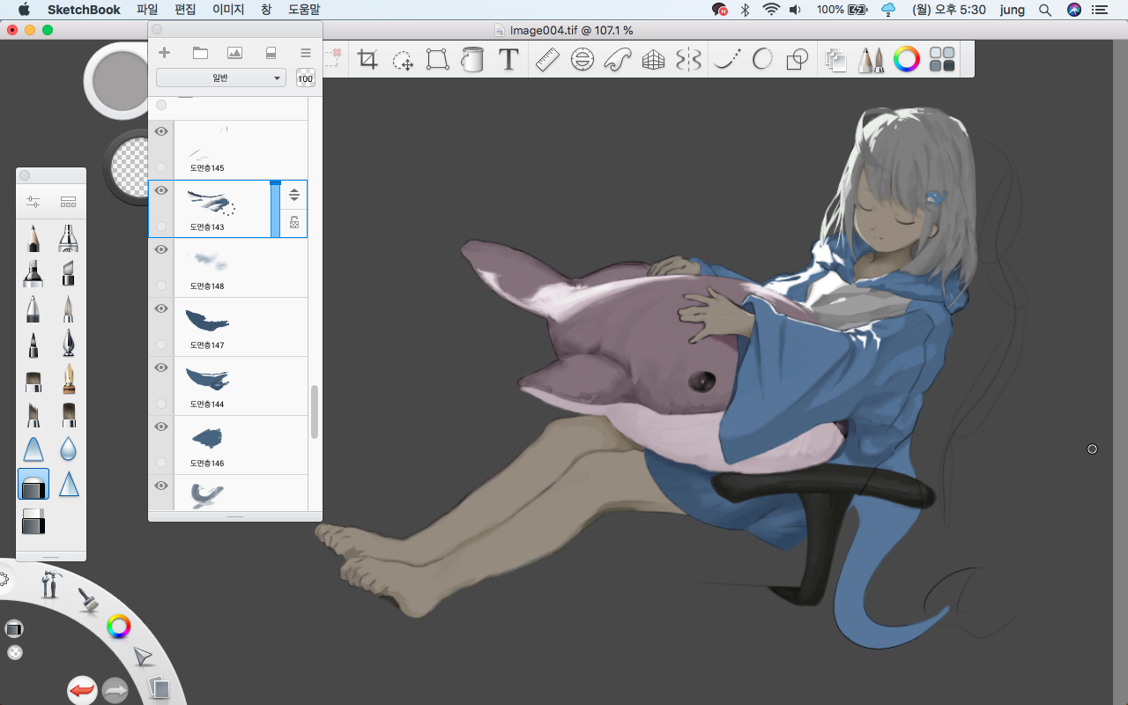Image resolution: width=1128 pixels, height=705 pixels.
Task: Select the Distort transform tool
Action: tap(438, 60)
